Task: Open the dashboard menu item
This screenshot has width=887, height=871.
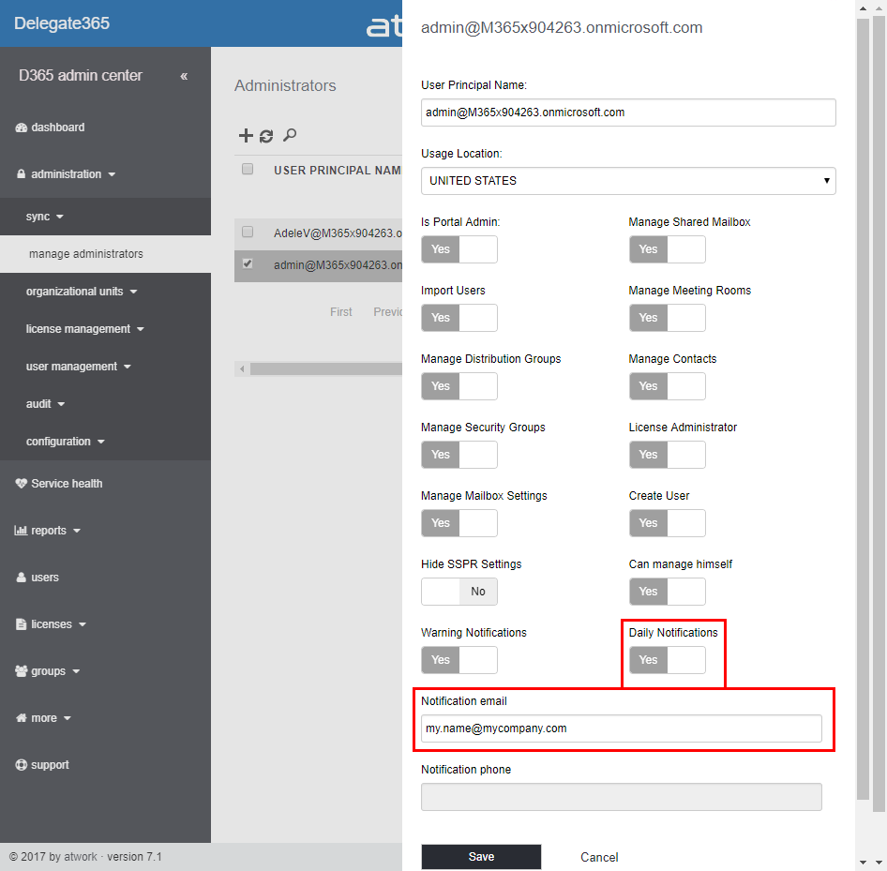Action: pos(50,128)
